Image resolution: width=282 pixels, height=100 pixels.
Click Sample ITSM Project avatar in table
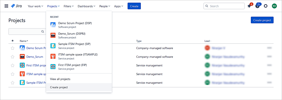tap(22, 83)
